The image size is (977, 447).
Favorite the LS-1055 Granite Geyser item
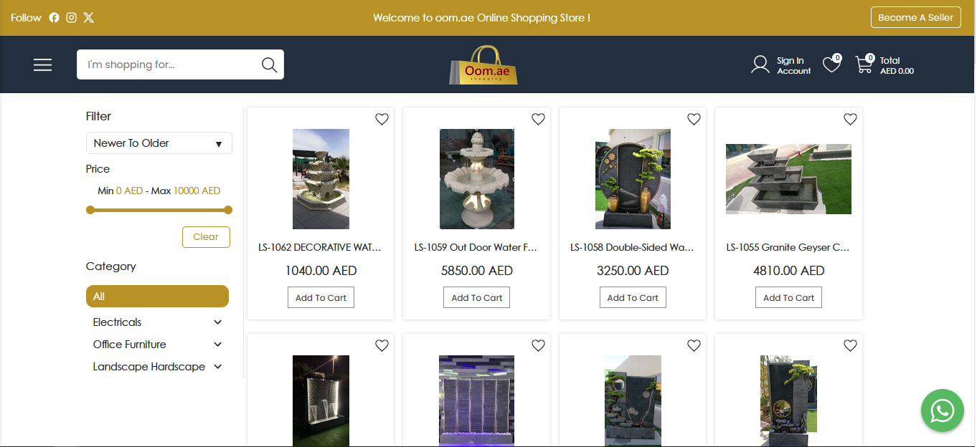(x=850, y=120)
